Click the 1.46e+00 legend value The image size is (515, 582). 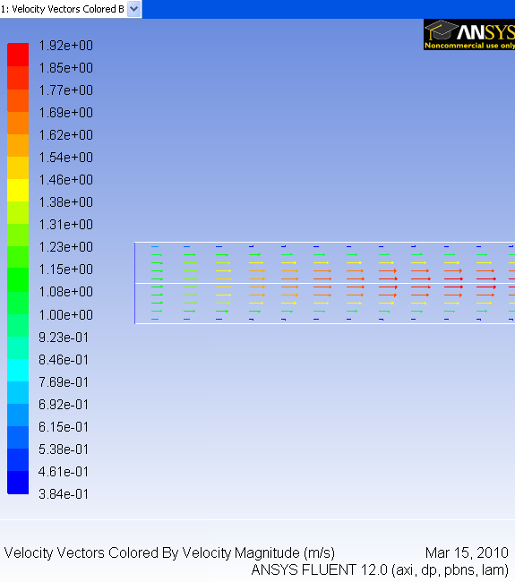(65, 180)
